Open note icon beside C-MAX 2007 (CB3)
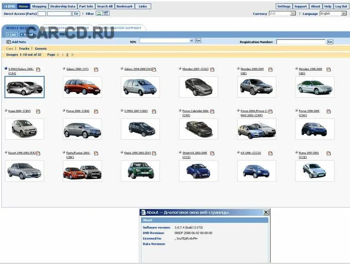The image size is (350, 264). [x=154, y=111]
